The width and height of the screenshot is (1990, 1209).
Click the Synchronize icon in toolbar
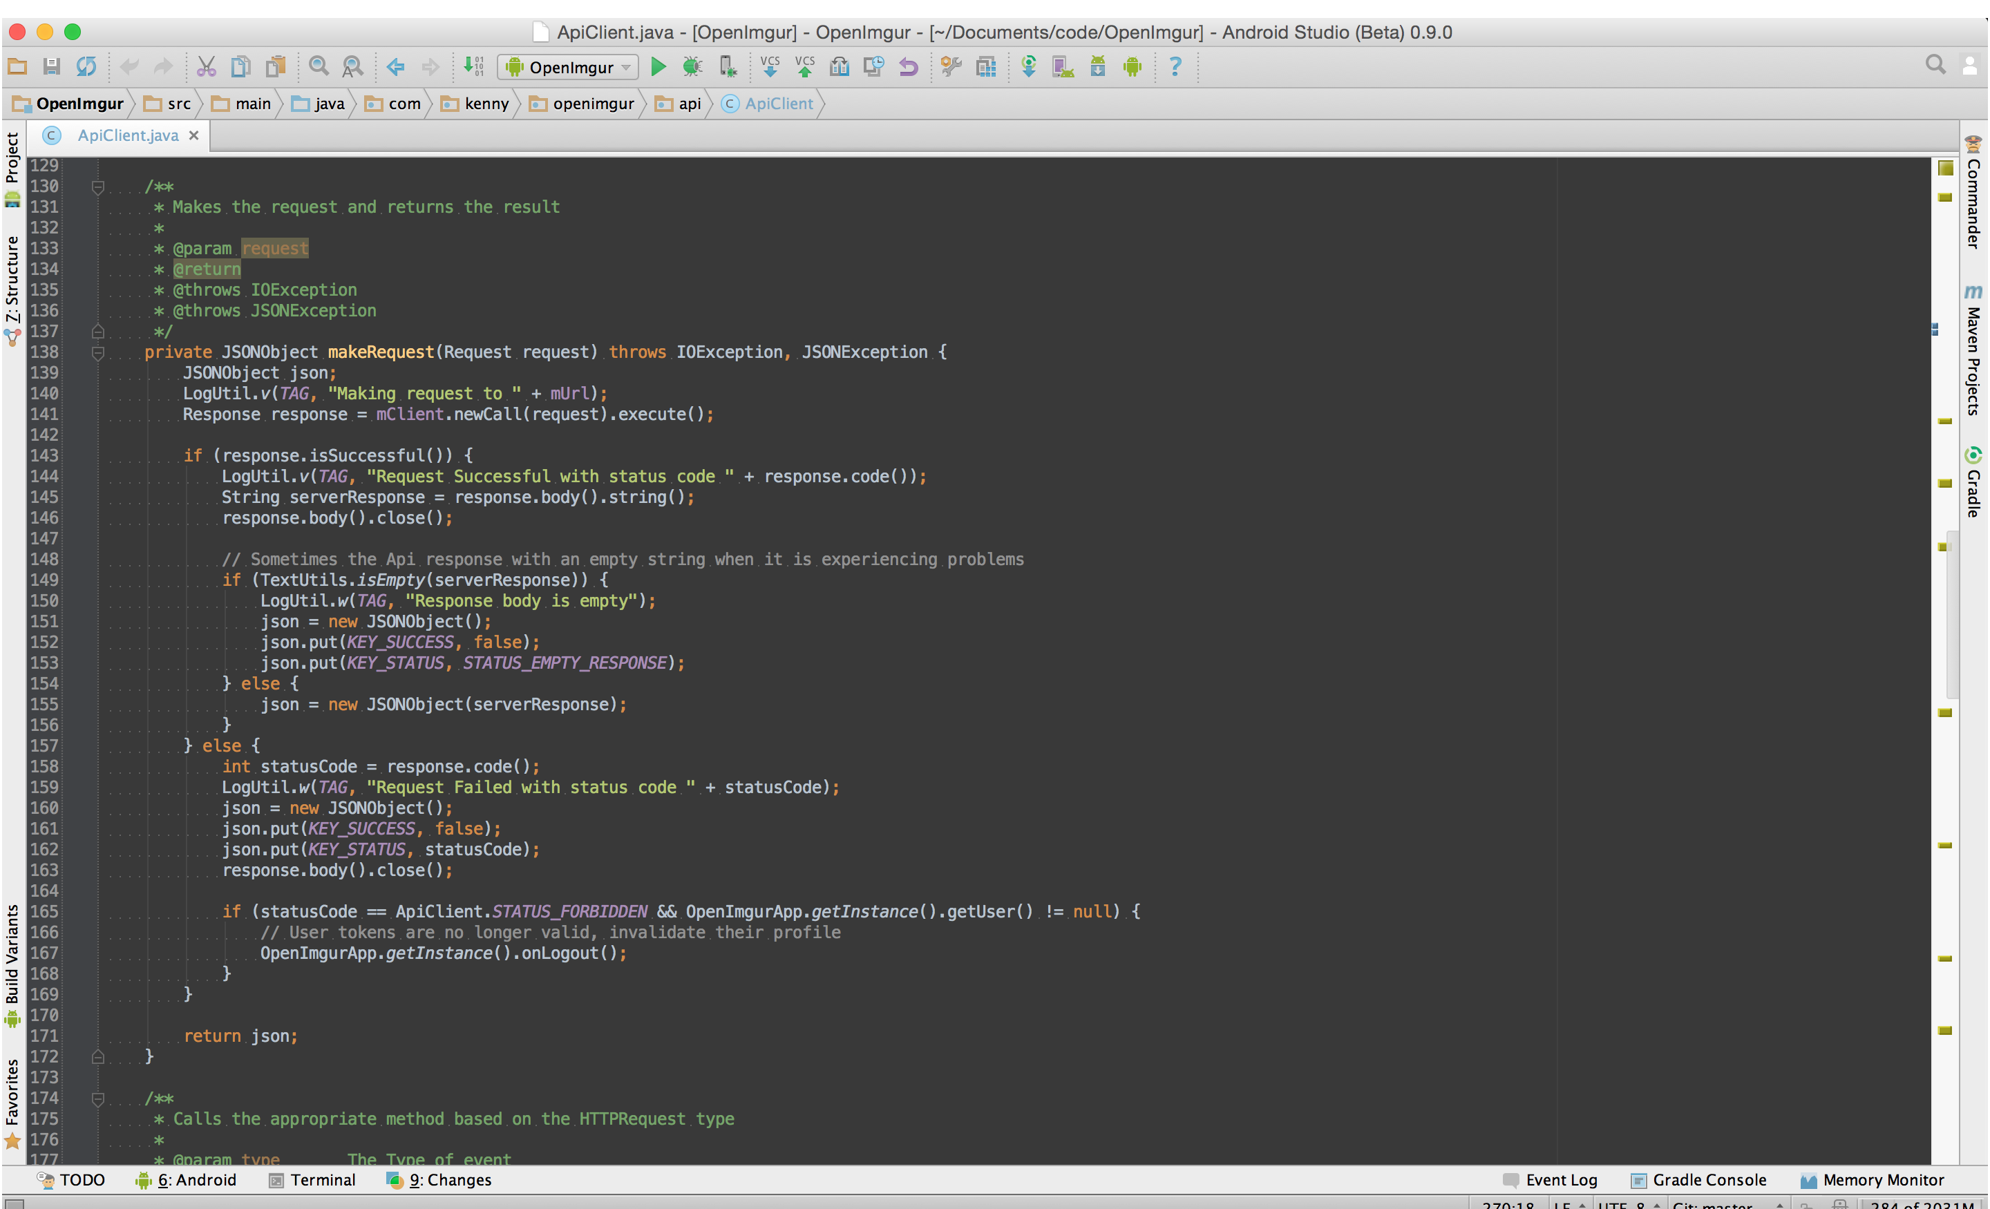tap(86, 67)
